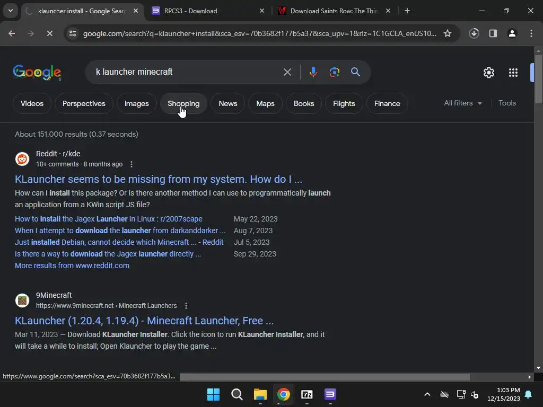Go to Google homepage via logo

click(37, 72)
